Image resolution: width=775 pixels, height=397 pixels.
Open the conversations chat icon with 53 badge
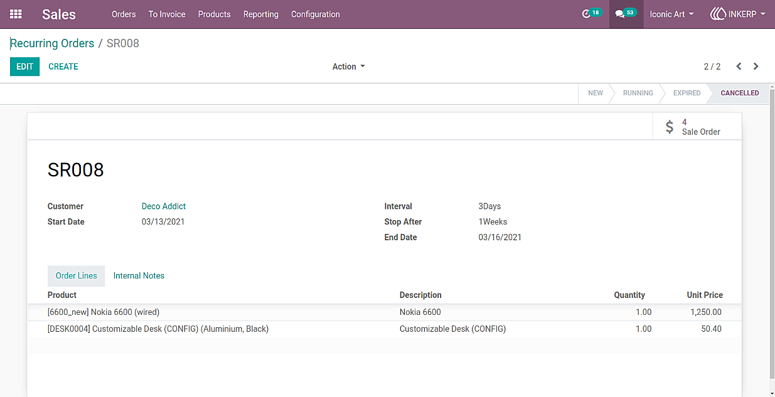click(626, 14)
